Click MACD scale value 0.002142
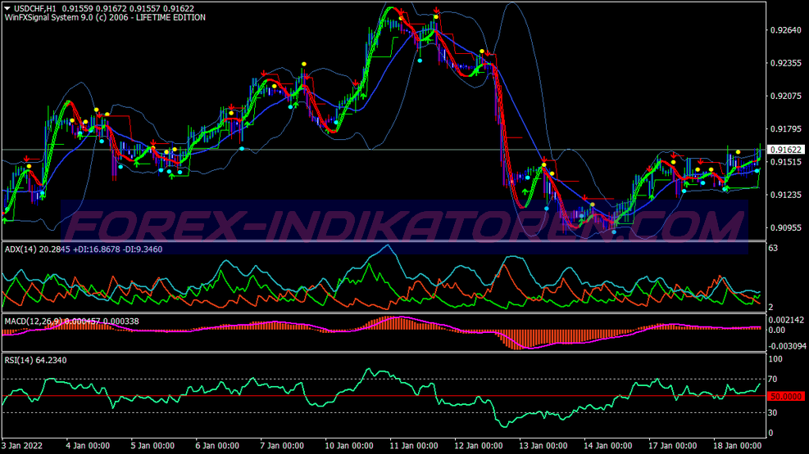Screen dimensions: 809x454 pos(786,320)
